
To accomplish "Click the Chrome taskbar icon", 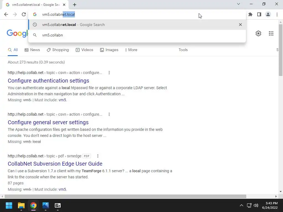I will 33,205.
